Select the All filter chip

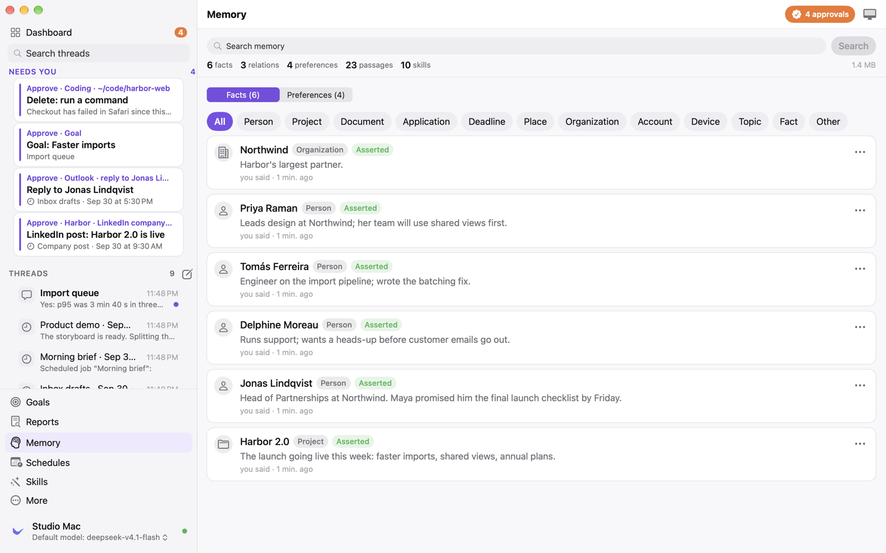[x=220, y=122]
